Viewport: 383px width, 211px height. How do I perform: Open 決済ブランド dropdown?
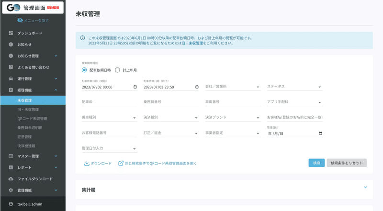point(233,117)
